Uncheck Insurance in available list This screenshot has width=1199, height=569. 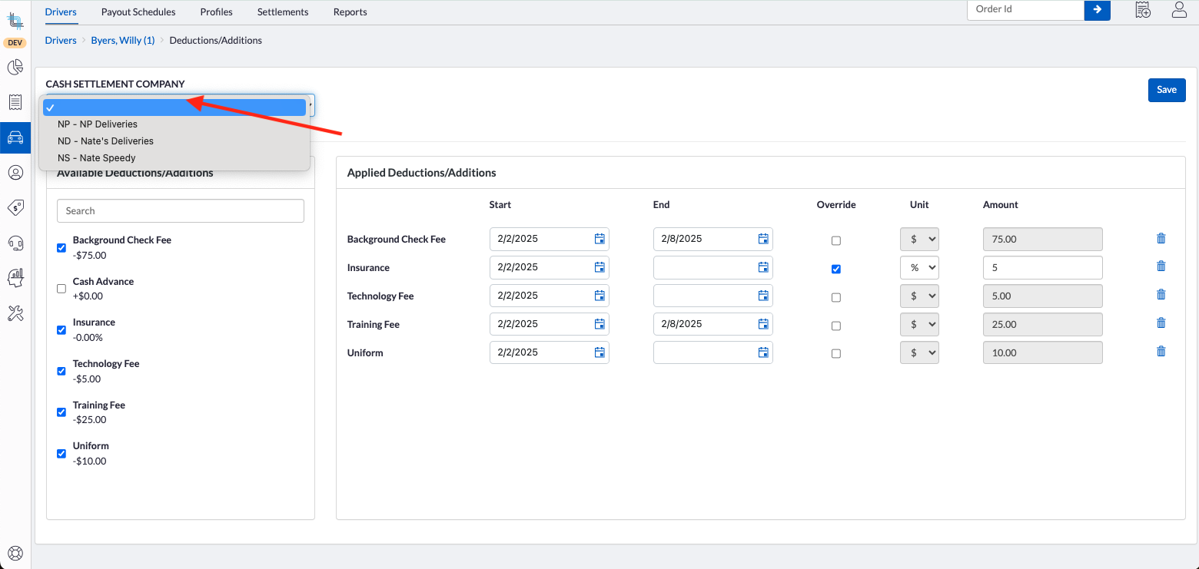coord(61,330)
